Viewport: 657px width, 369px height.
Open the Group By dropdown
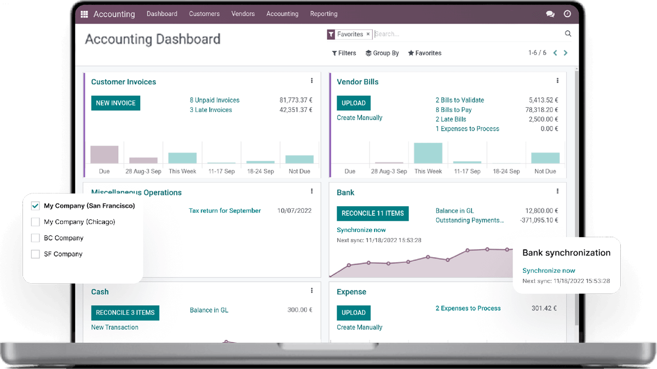(382, 53)
